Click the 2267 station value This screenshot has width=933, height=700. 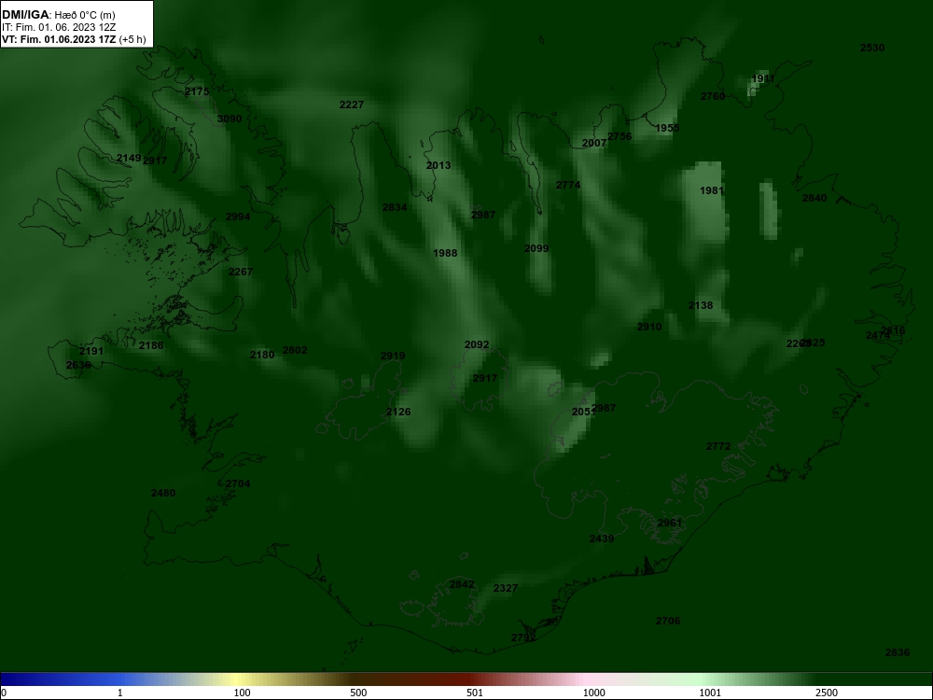[x=241, y=272]
